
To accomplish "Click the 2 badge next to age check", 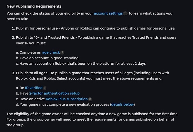I will [x=62, y=52].
